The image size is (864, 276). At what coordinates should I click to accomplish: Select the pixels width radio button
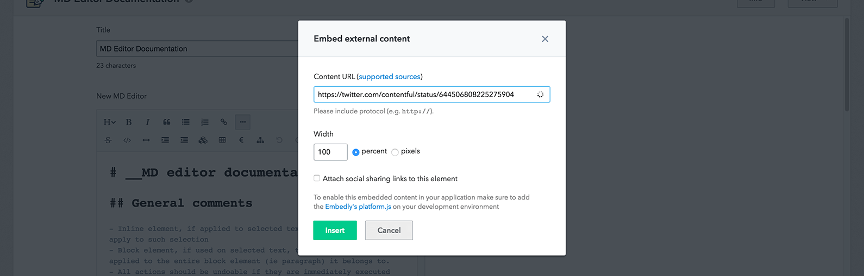[x=395, y=152]
